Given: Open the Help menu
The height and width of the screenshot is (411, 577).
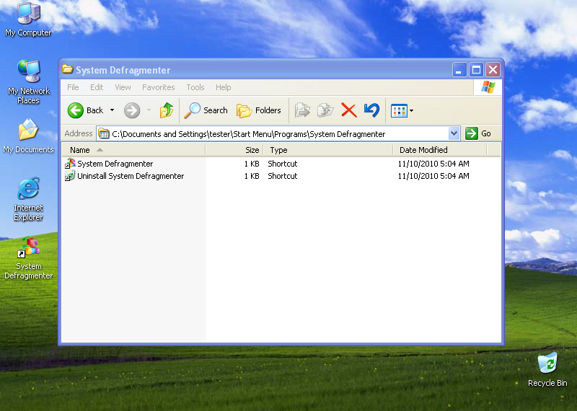Looking at the screenshot, I should click(224, 87).
